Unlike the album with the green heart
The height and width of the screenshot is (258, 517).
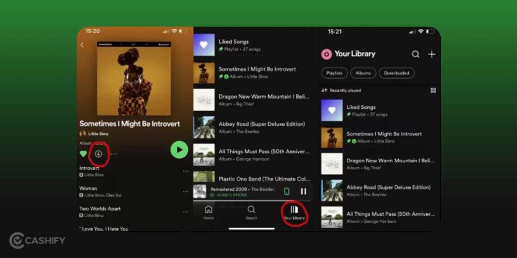pos(83,154)
